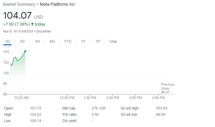Screen dimensions: 215x127
Task: Click the 104 y-axis label
Action: point(6,52)
